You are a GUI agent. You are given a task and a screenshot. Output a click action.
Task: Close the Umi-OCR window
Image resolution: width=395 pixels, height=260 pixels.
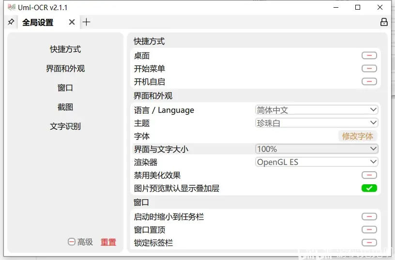pos(380,7)
